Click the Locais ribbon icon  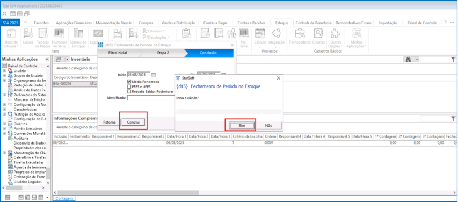(x=28, y=37)
